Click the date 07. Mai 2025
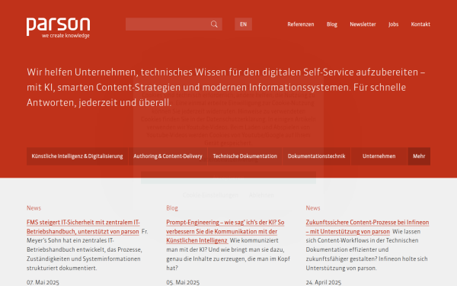The width and height of the screenshot is (457, 286). pos(43,282)
